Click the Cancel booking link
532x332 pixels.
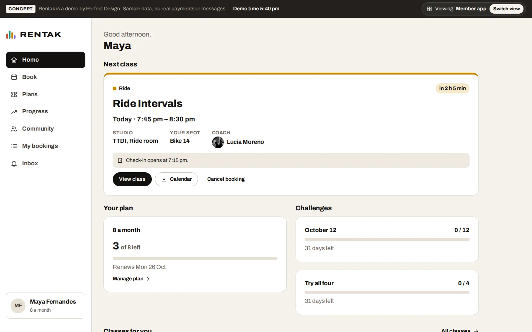pyautogui.click(x=226, y=179)
